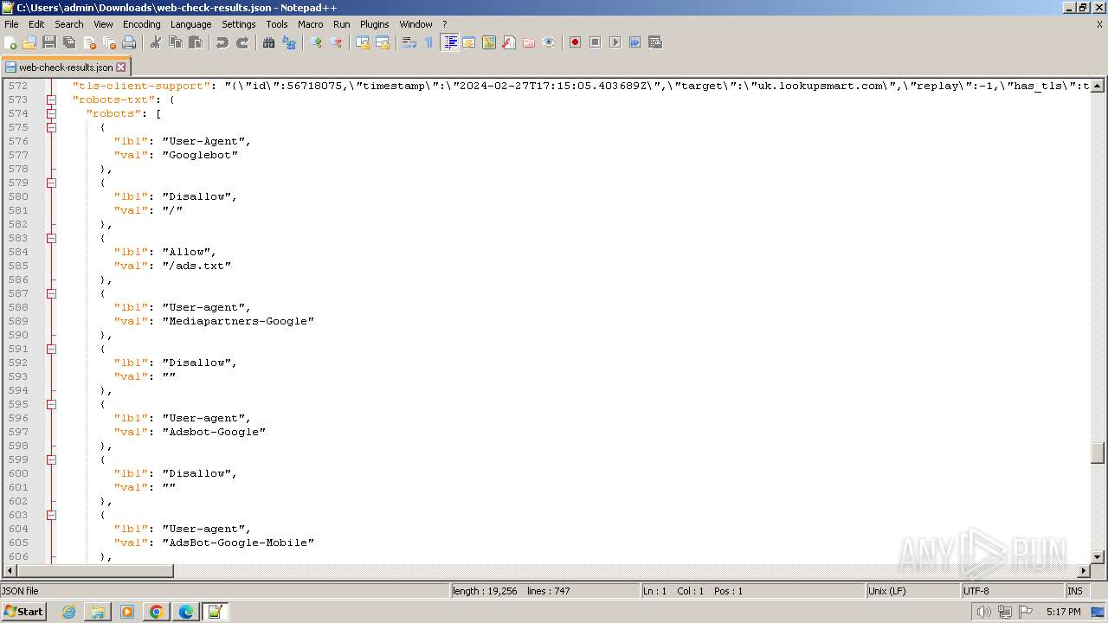Image resolution: width=1108 pixels, height=623 pixels.
Task: Toggle synchronize horizontal scrolling
Action: pos(383,42)
